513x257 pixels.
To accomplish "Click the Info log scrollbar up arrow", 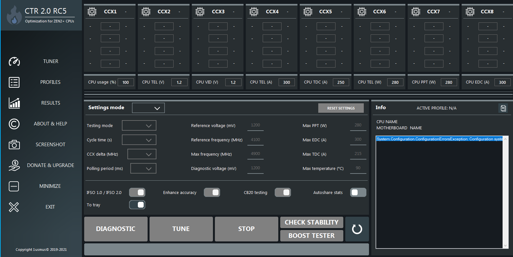I will point(506,139).
